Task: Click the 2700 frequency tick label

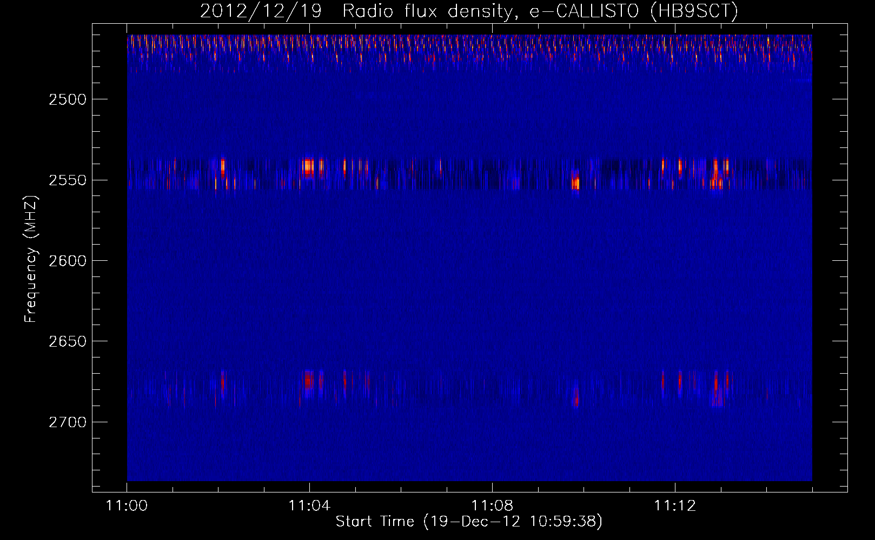Action: pyautogui.click(x=67, y=422)
